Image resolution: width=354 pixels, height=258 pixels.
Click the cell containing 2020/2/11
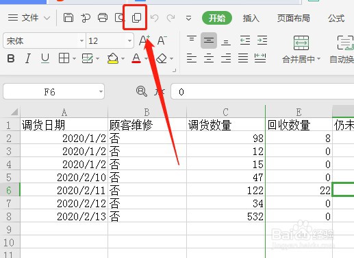[64, 190]
